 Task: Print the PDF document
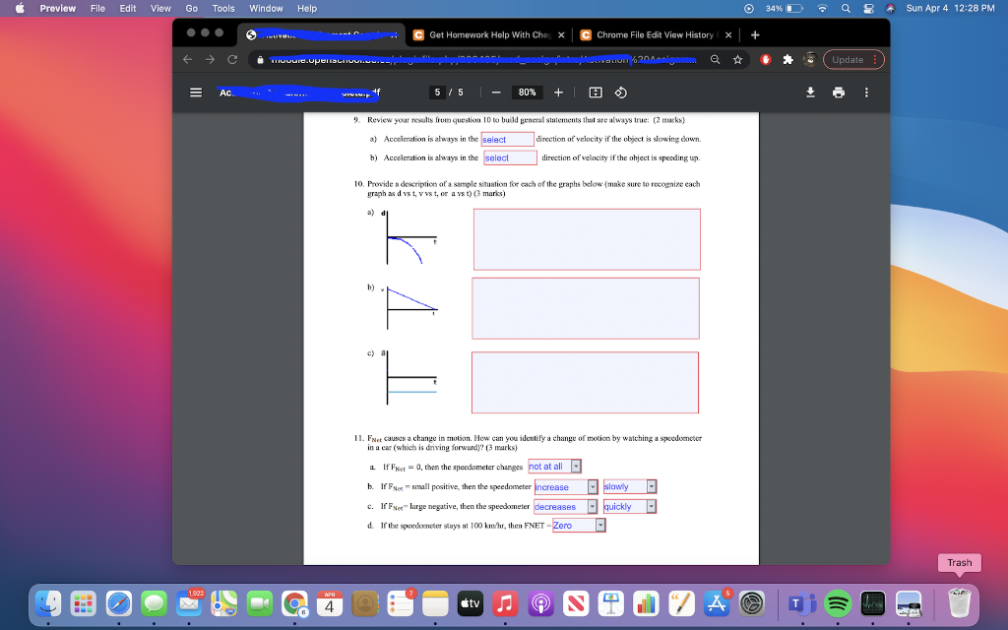click(x=839, y=93)
